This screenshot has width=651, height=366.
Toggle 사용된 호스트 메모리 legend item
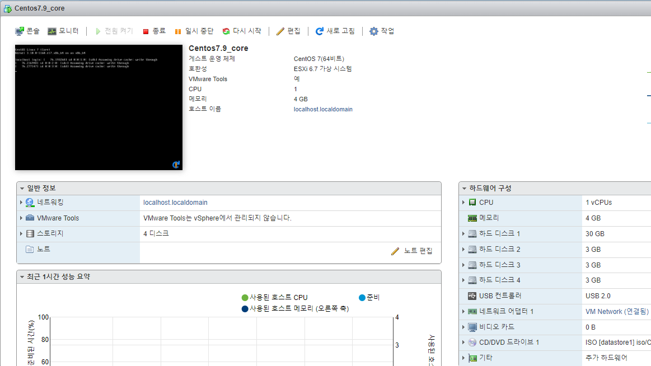tap(295, 309)
